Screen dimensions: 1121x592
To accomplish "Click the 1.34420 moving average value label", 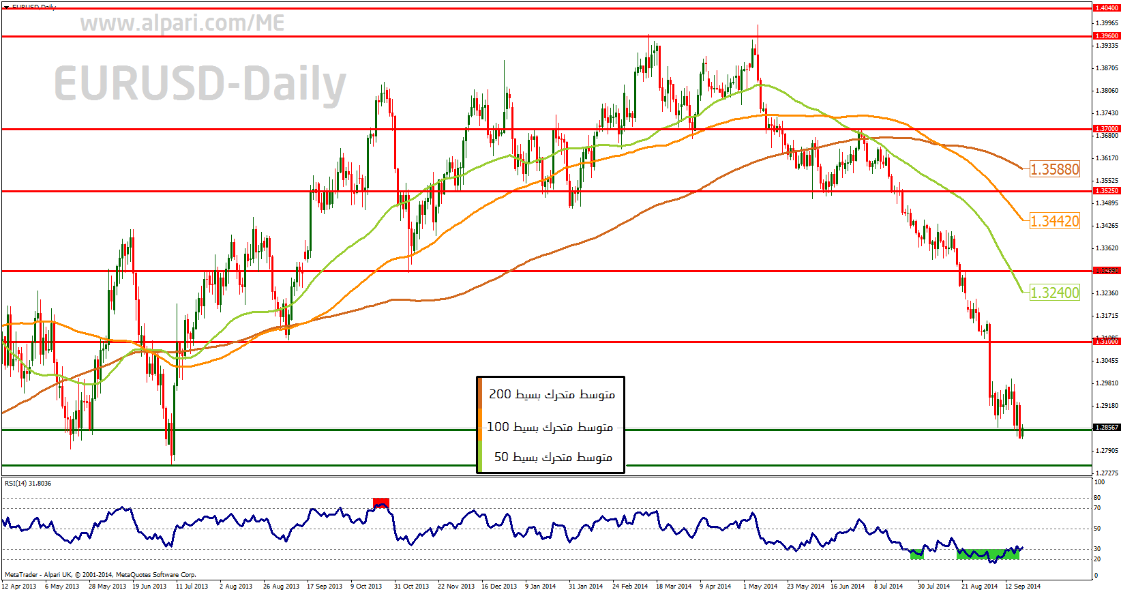I will pos(1054,221).
